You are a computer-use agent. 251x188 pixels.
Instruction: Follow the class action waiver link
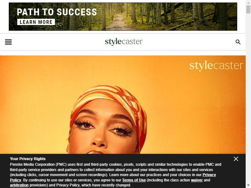pyautogui.click(x=197, y=180)
